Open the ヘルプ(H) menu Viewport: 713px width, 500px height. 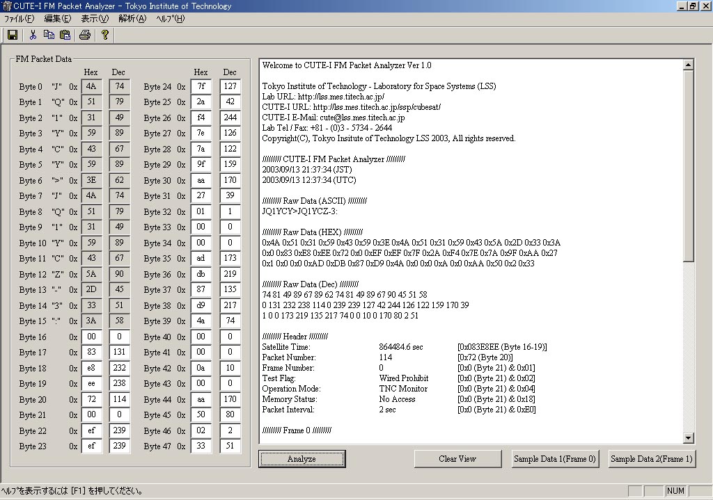[x=170, y=19]
